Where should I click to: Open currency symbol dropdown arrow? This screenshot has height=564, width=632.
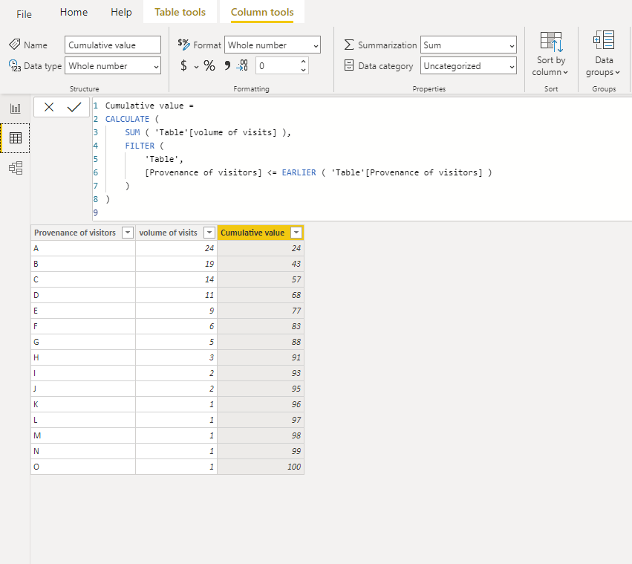(196, 67)
